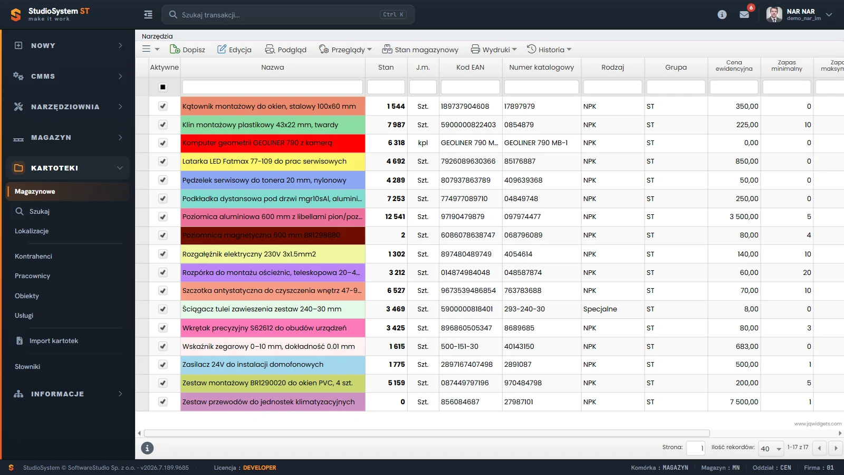Focus the Szukaj transakcji search box
The width and height of the screenshot is (844, 475).
[x=288, y=15]
